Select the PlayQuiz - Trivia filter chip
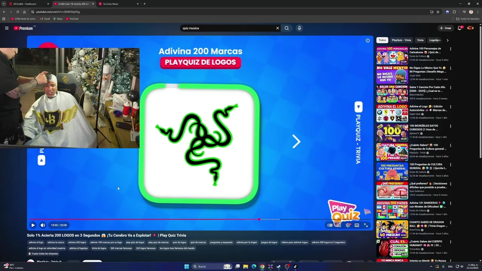Viewport: 482px width, 271px height. [401, 40]
